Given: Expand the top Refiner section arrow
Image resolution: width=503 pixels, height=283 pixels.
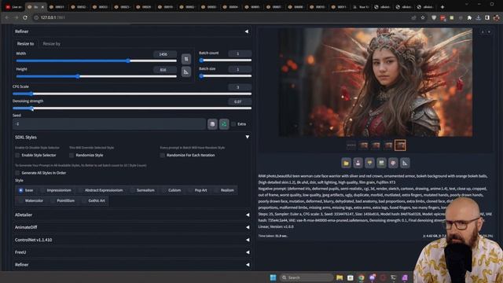Looking at the screenshot, I should point(247,31).
